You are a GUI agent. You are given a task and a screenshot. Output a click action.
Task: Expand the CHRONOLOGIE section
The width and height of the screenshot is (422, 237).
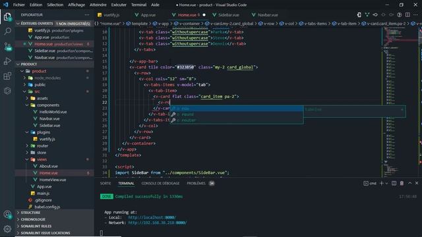pyautogui.click(x=54, y=219)
